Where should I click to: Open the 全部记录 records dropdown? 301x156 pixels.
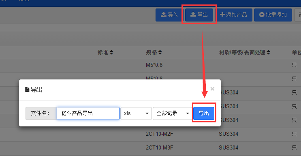173,113
